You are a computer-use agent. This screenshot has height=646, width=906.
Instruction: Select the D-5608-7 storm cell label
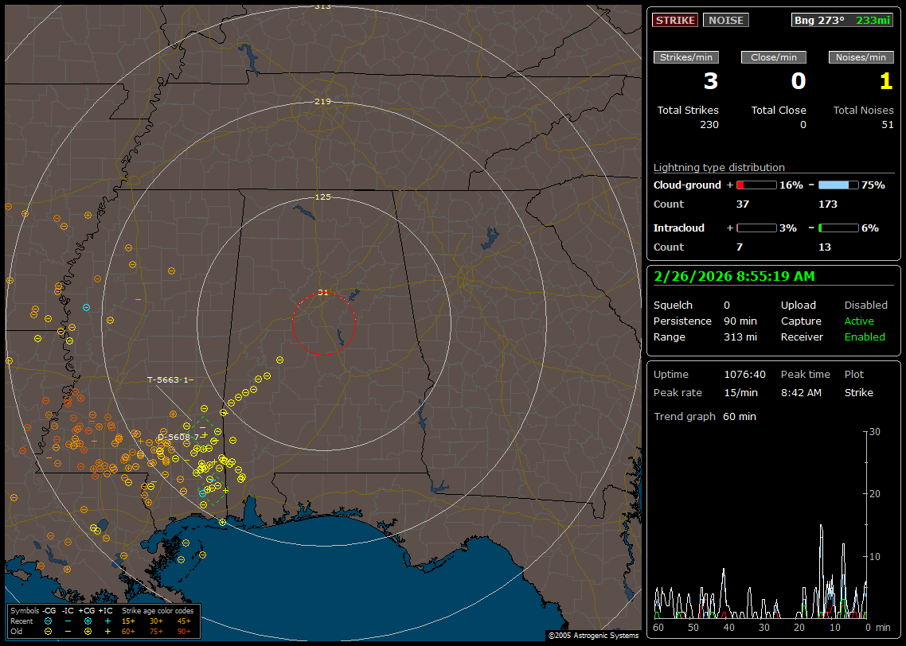coord(178,437)
